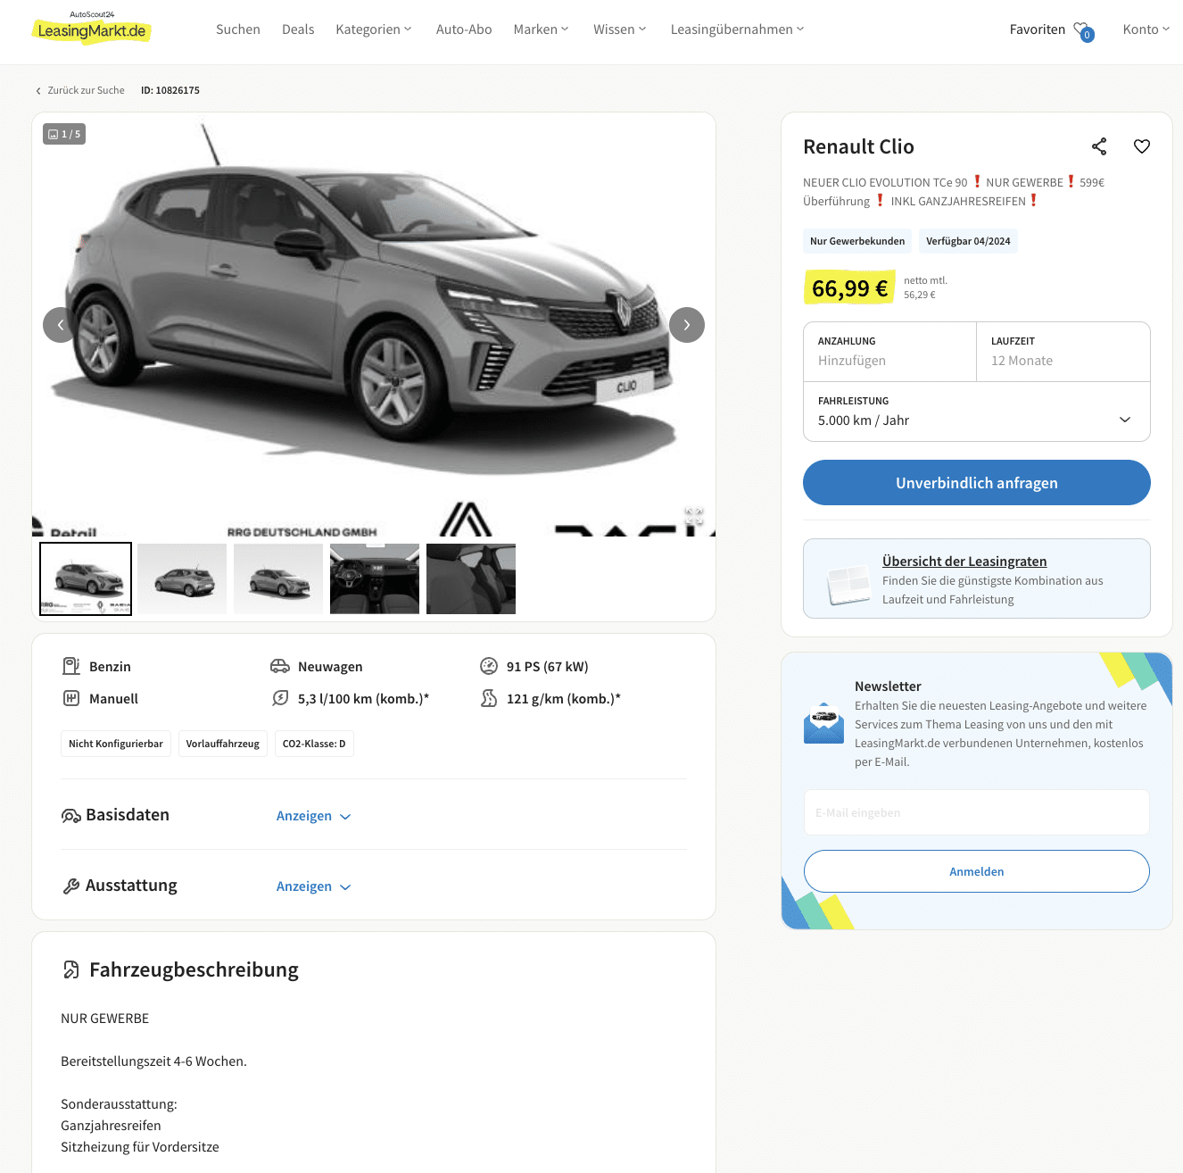Select the first front-view Clio thumbnail
Screen dimensions: 1183x1173
86,578
